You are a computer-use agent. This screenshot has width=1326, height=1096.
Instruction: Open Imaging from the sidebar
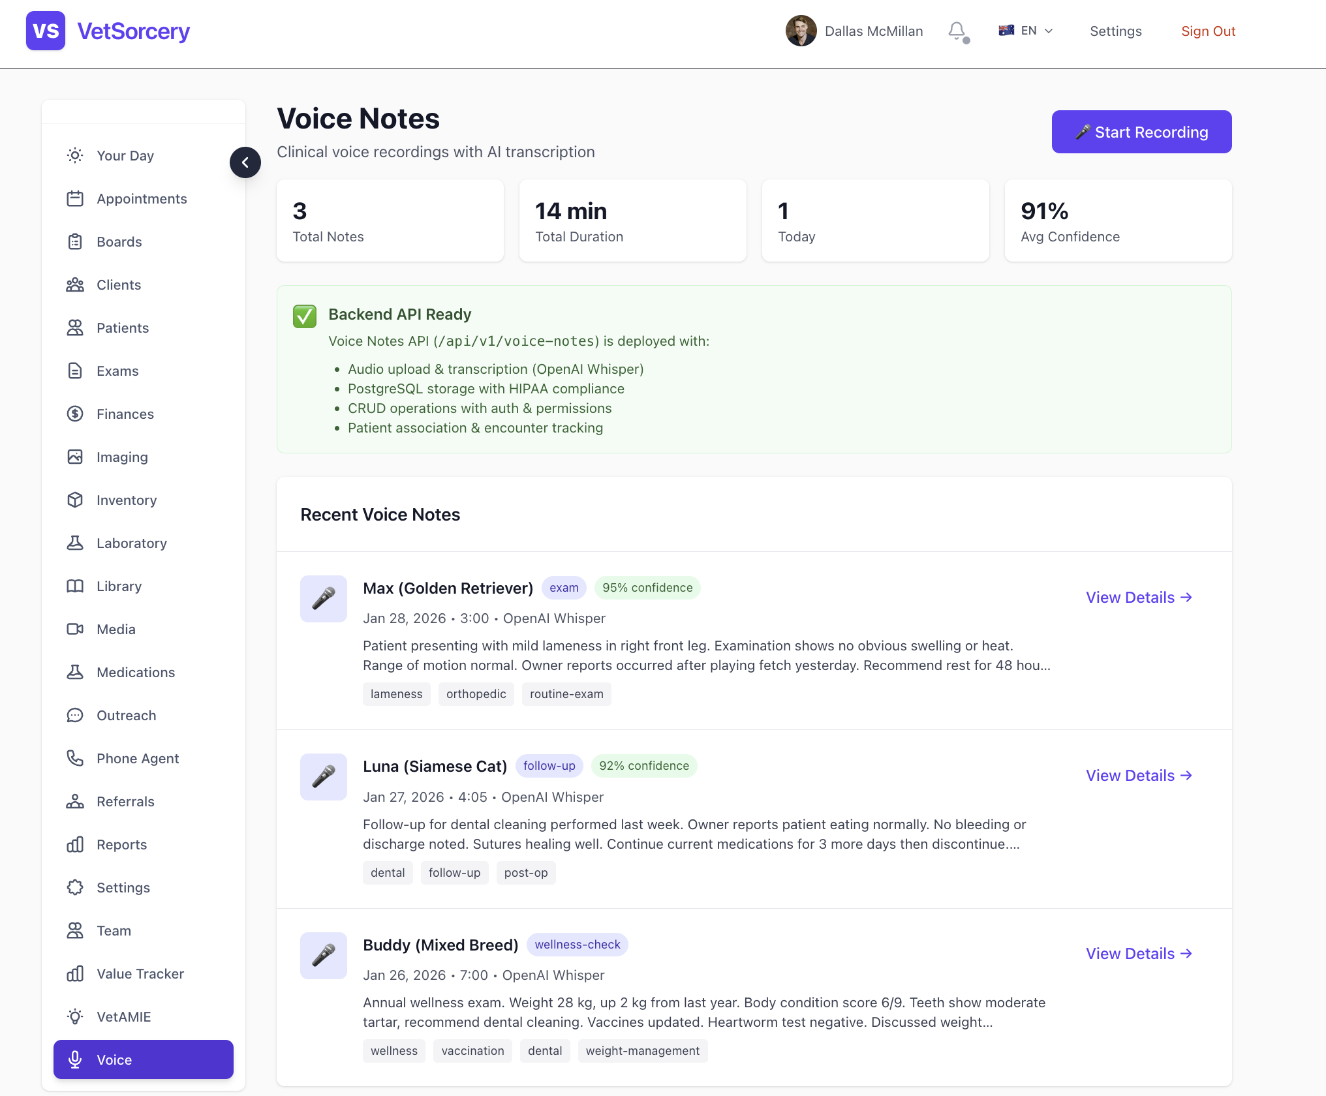point(122,457)
